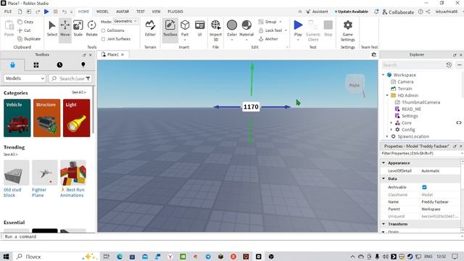Collapse the Appearance properties section

click(384, 162)
